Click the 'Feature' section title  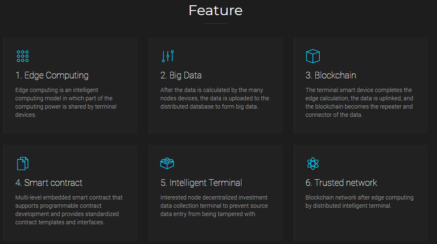coord(216,11)
